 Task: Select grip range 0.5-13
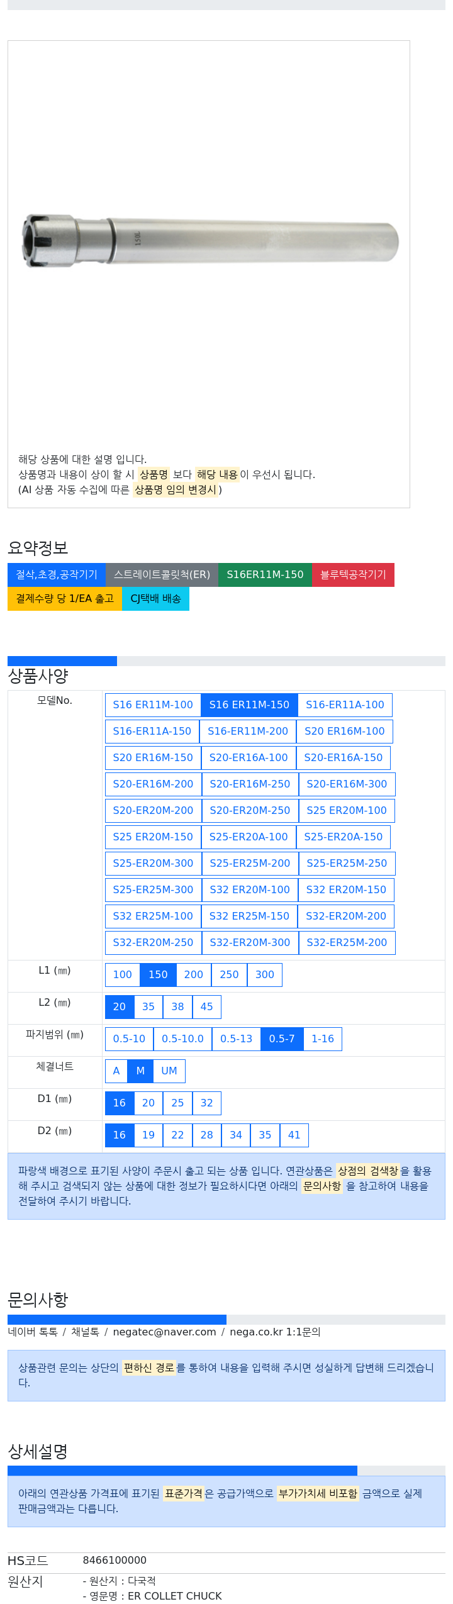point(237,1039)
